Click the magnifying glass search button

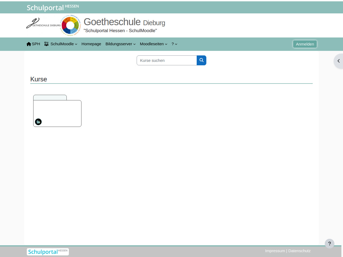coord(202,61)
